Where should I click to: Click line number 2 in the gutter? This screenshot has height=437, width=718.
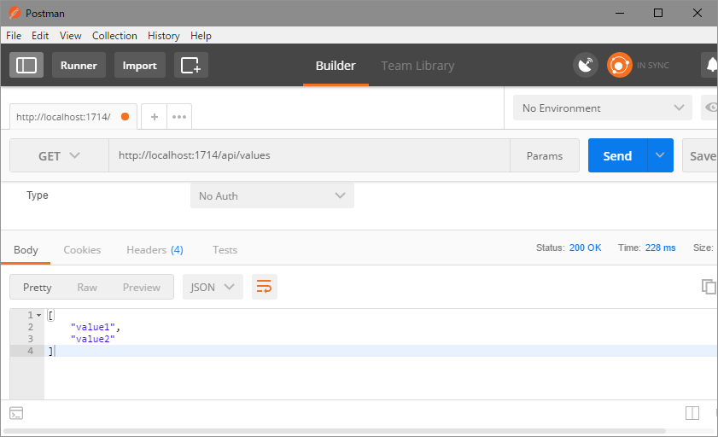[x=30, y=327]
